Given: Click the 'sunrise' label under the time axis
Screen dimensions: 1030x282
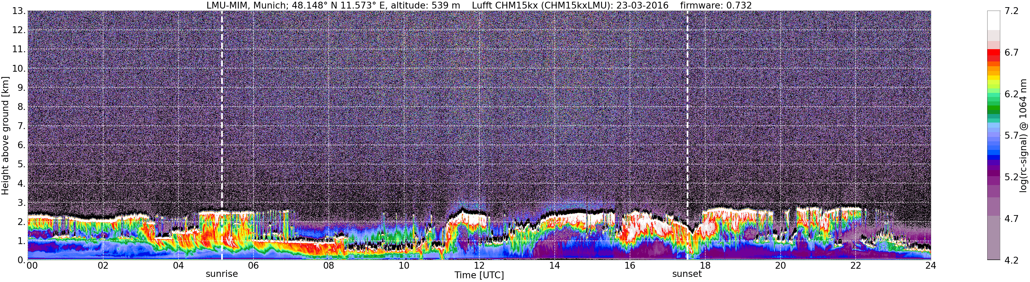Looking at the screenshot, I should (x=221, y=274).
